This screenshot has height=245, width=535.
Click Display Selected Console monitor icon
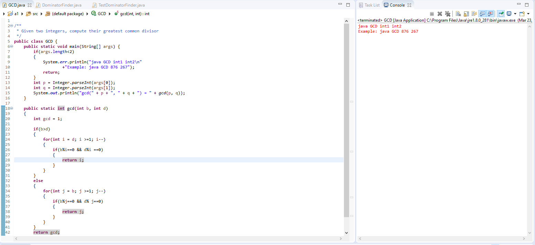[509, 14]
